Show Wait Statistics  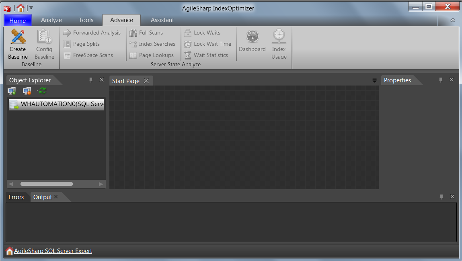(x=206, y=55)
